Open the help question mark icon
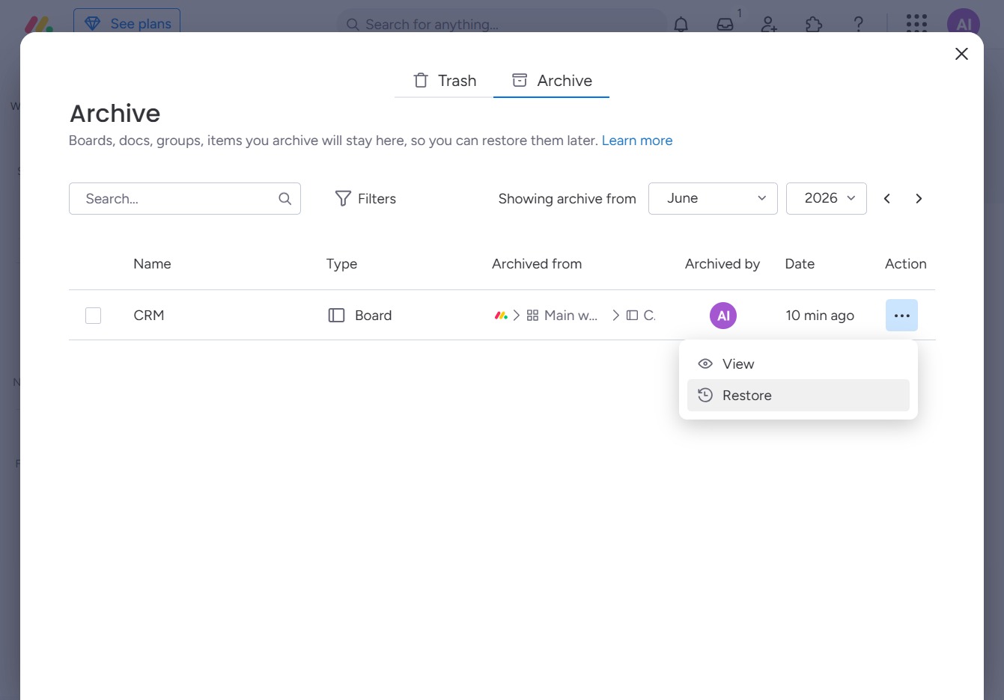The image size is (1004, 700). click(x=859, y=24)
